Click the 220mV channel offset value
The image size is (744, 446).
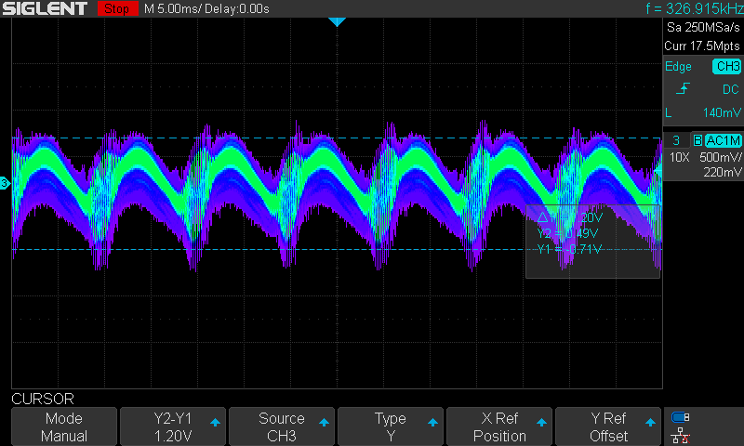coord(723,172)
